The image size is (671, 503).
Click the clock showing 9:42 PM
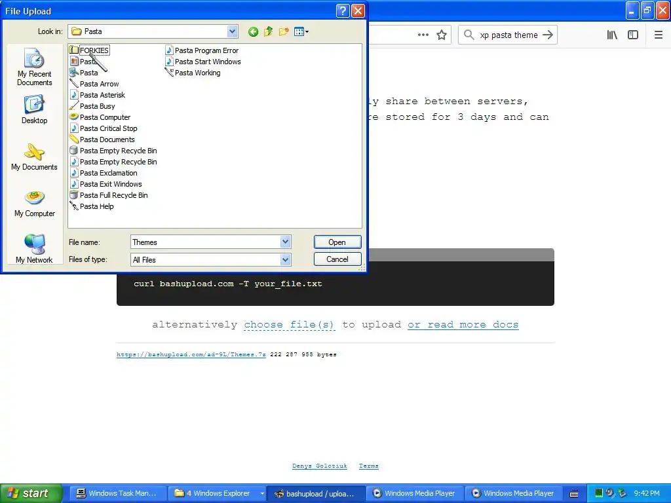[647, 493]
